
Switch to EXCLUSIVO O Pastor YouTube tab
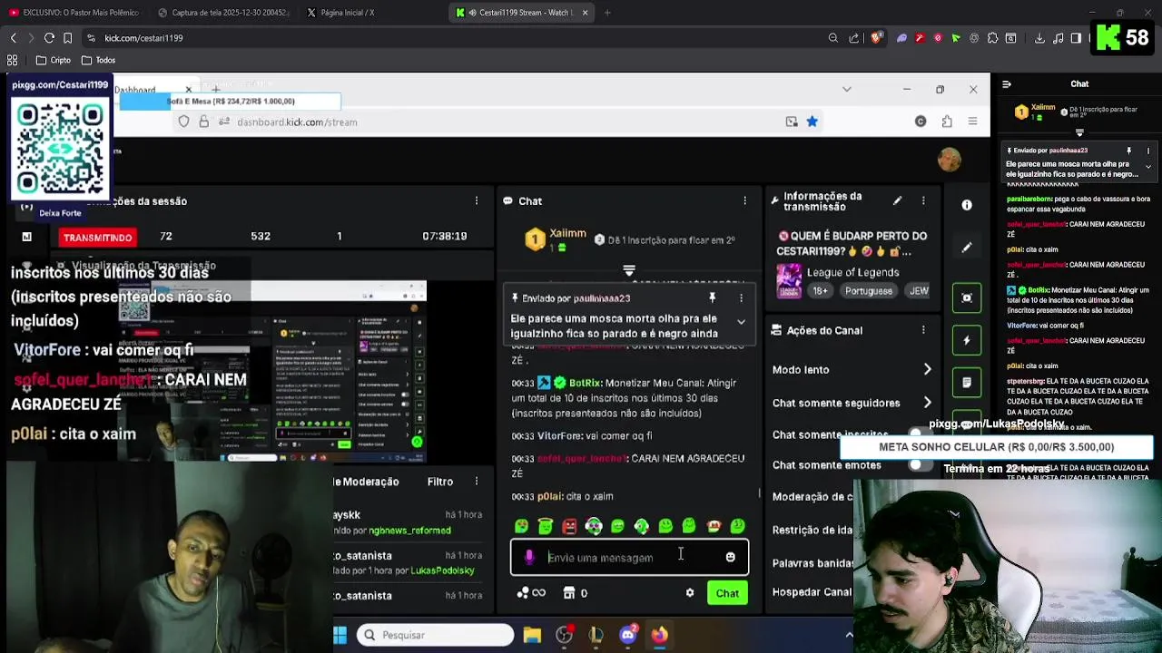(x=74, y=13)
